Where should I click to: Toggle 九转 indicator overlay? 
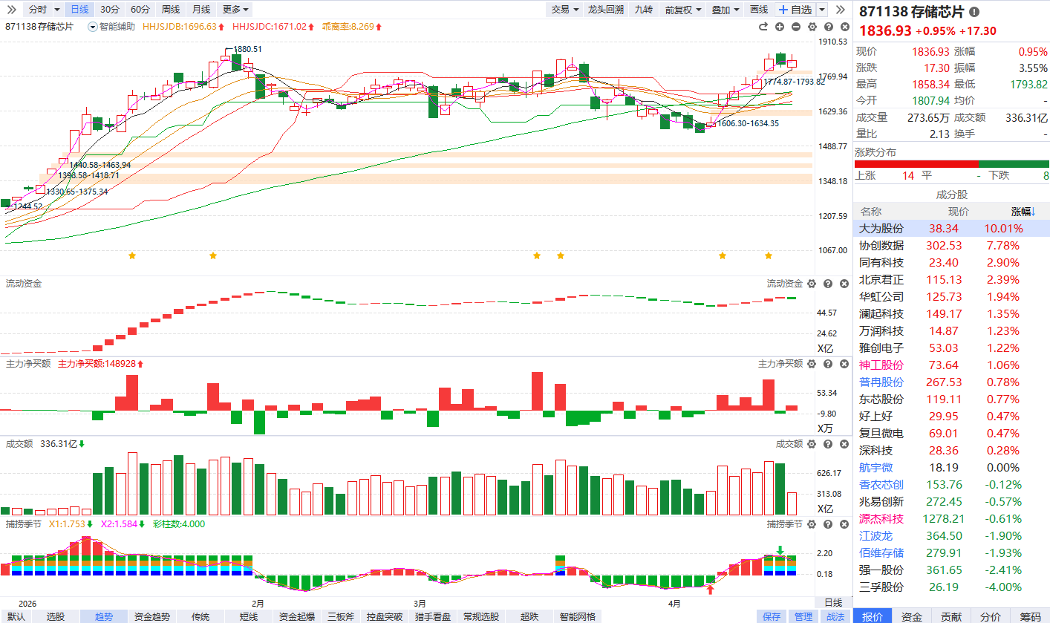tap(644, 10)
